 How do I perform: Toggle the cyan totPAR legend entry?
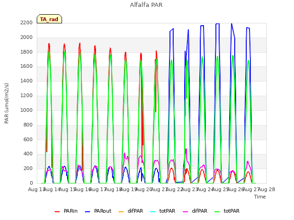point(163,211)
